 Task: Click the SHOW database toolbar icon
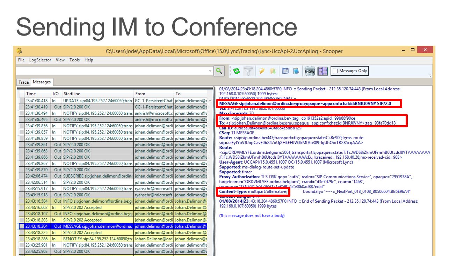tap(310, 71)
